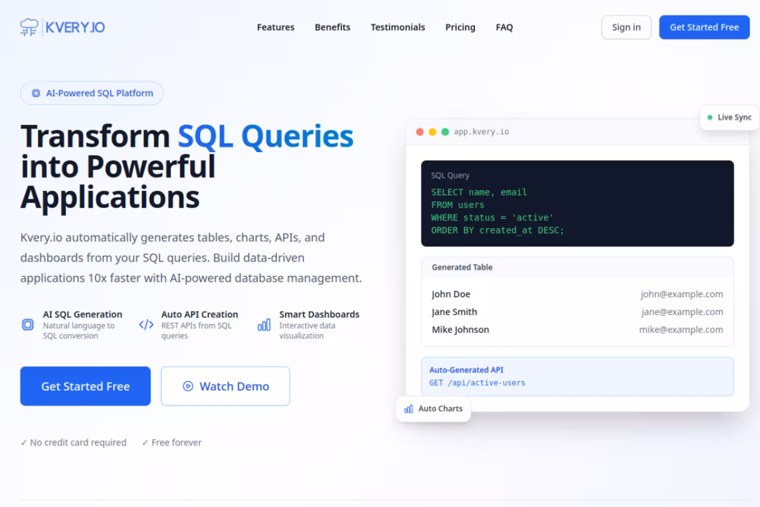Click the Auto API Creation code brackets icon

pyautogui.click(x=146, y=324)
